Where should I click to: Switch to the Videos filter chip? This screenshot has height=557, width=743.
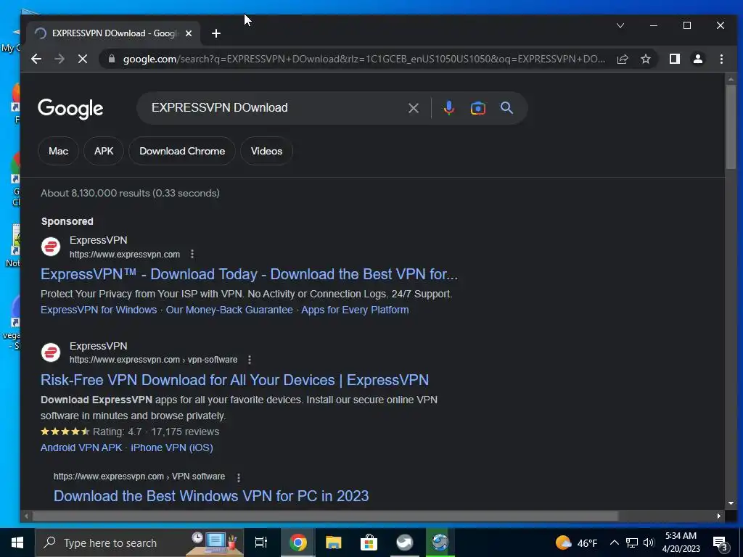266,151
